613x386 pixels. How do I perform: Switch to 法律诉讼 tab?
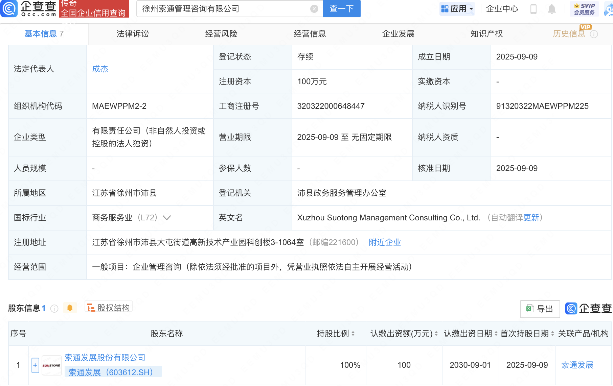click(x=133, y=34)
